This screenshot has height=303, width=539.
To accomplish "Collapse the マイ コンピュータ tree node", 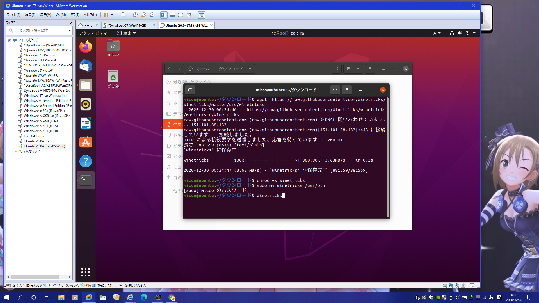I will tap(10, 40).
